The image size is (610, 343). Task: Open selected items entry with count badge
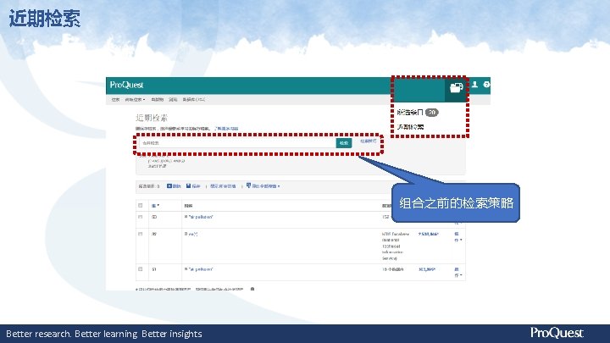coord(418,113)
